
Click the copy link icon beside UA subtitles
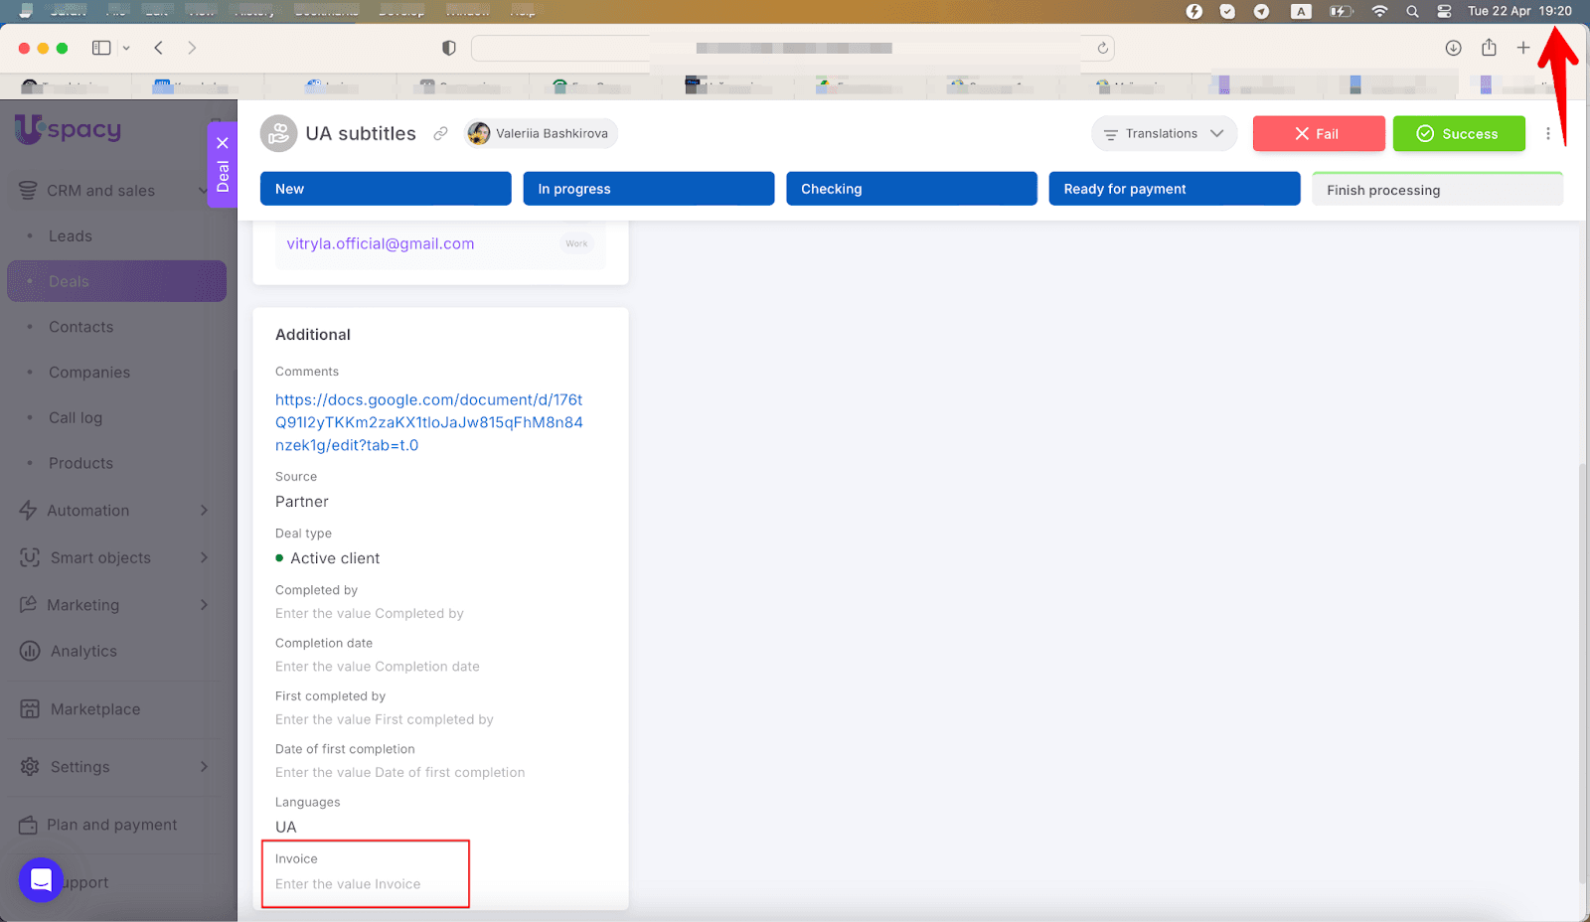[440, 134]
